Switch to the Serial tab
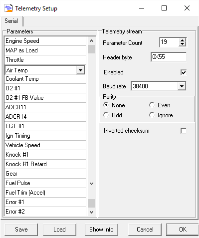This screenshot has height=238, width=199. 11,21
